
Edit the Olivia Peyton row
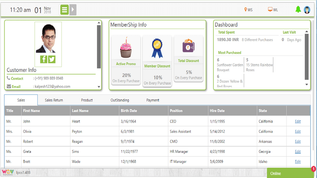[298, 132]
